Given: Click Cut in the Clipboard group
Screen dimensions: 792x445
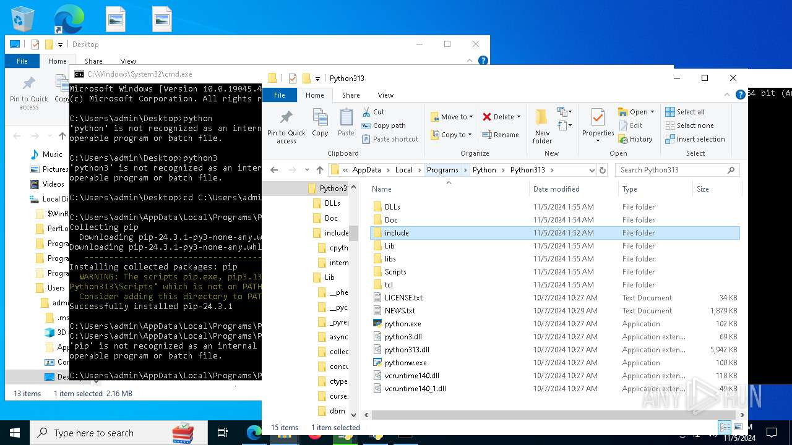Looking at the screenshot, I should (x=373, y=112).
